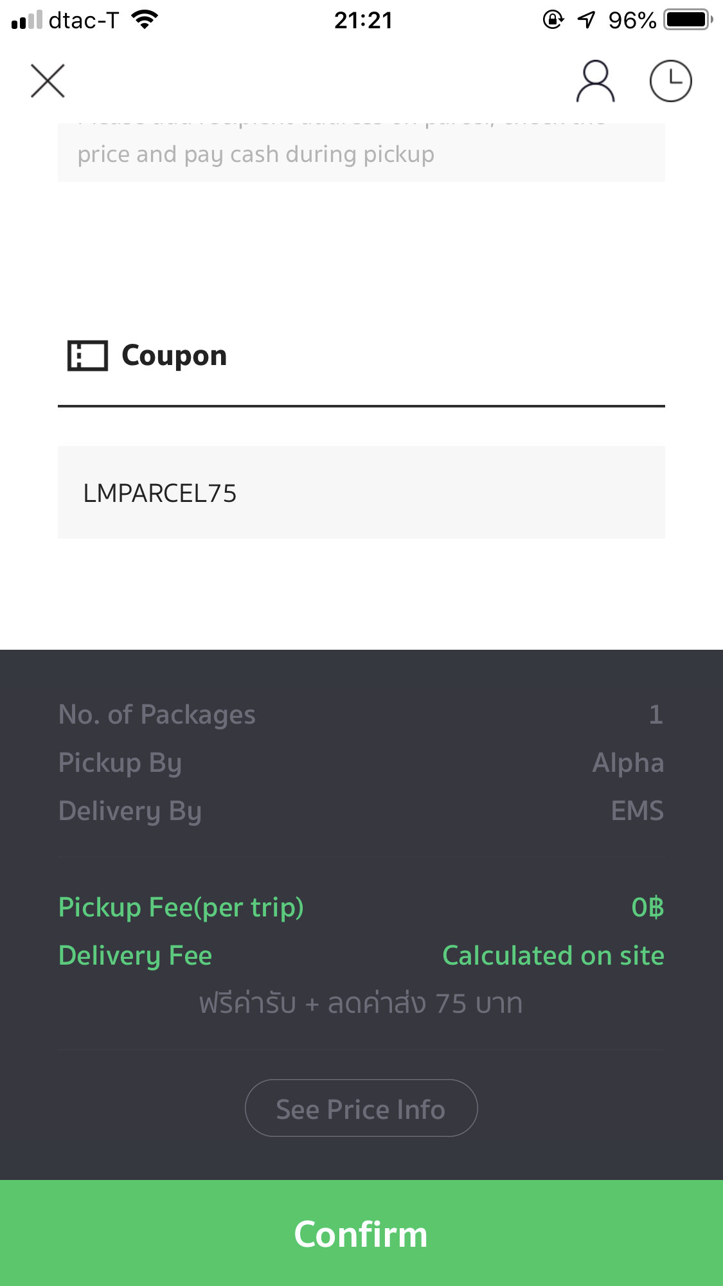Tap the location arrow status icon

586,20
